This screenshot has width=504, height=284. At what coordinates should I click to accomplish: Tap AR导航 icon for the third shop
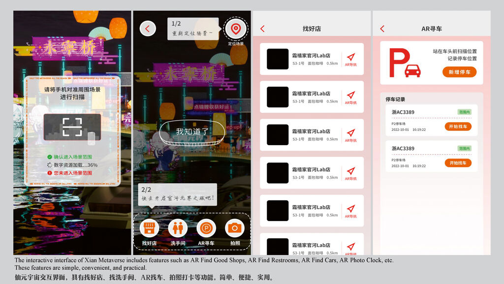pos(350,133)
